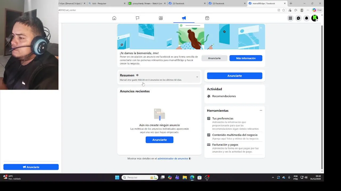Open the POR PTB2 language indicator
Image resolution: width=341 pixels, height=191 pixels.
(x=296, y=177)
